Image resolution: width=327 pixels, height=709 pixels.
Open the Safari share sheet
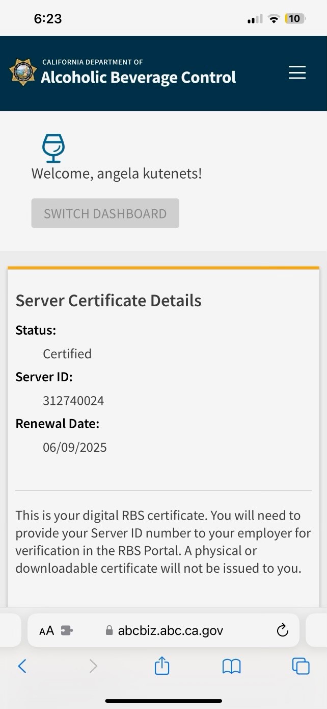pyautogui.click(x=162, y=666)
